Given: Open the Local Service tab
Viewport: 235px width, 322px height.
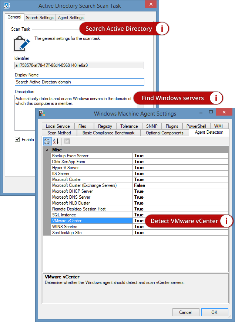Looking at the screenshot, I should [x=58, y=126].
